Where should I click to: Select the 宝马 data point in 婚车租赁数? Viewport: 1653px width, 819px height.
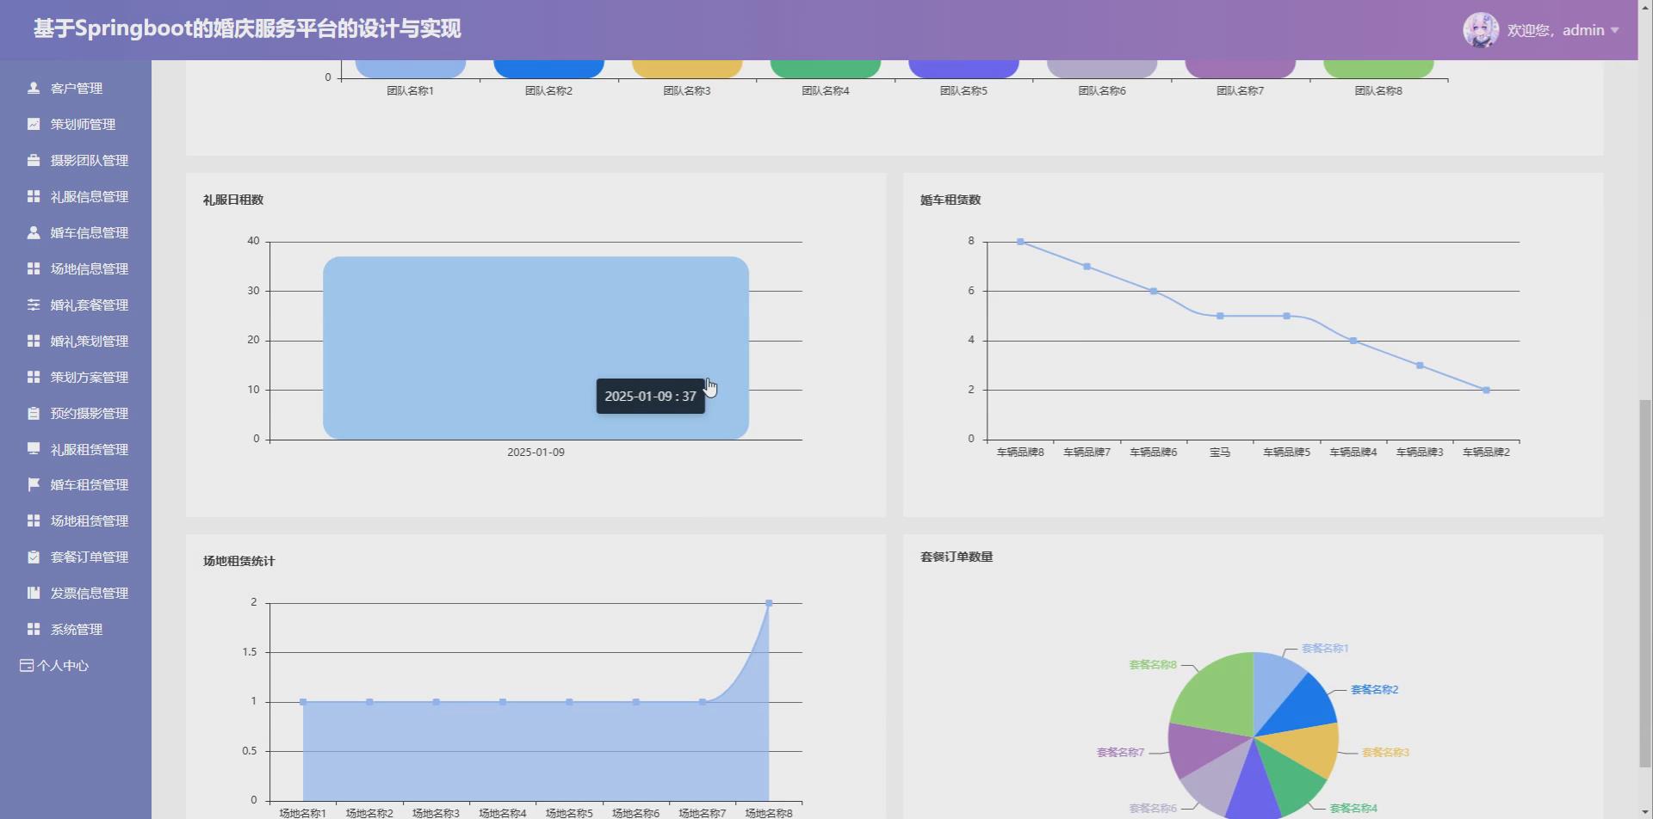tap(1220, 316)
